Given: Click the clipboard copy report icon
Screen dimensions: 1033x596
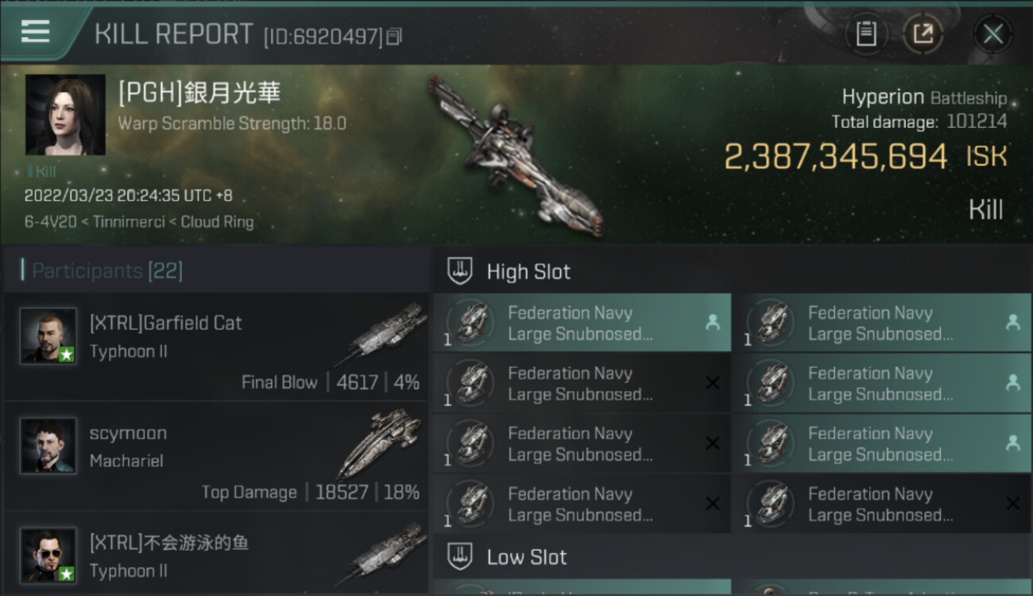Looking at the screenshot, I should pos(866,33).
